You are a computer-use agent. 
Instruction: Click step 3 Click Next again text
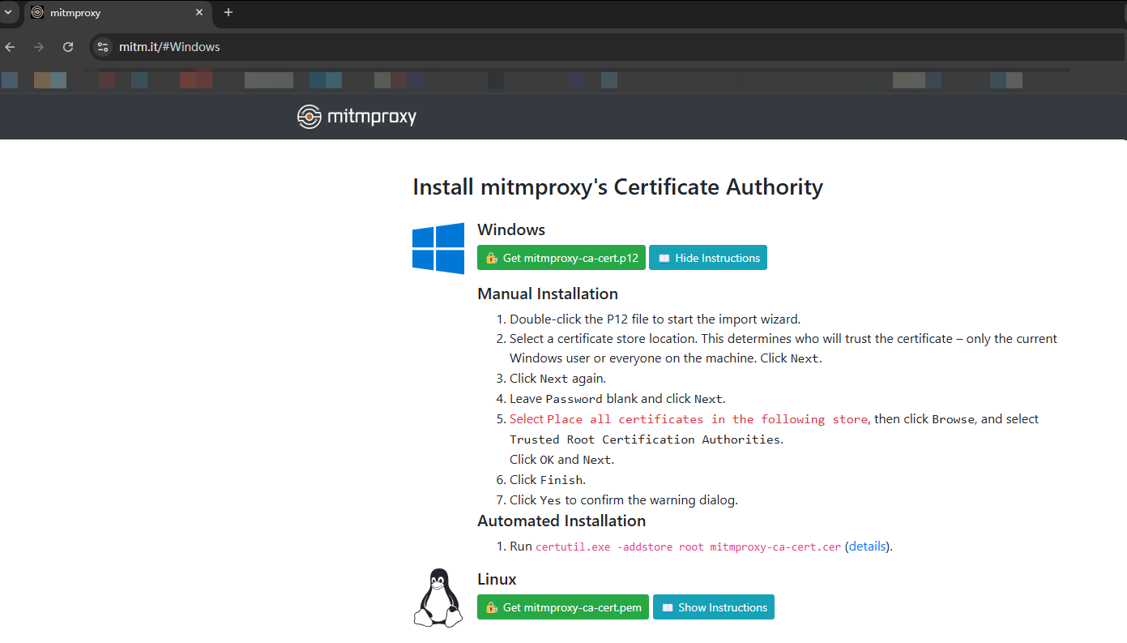pos(557,379)
